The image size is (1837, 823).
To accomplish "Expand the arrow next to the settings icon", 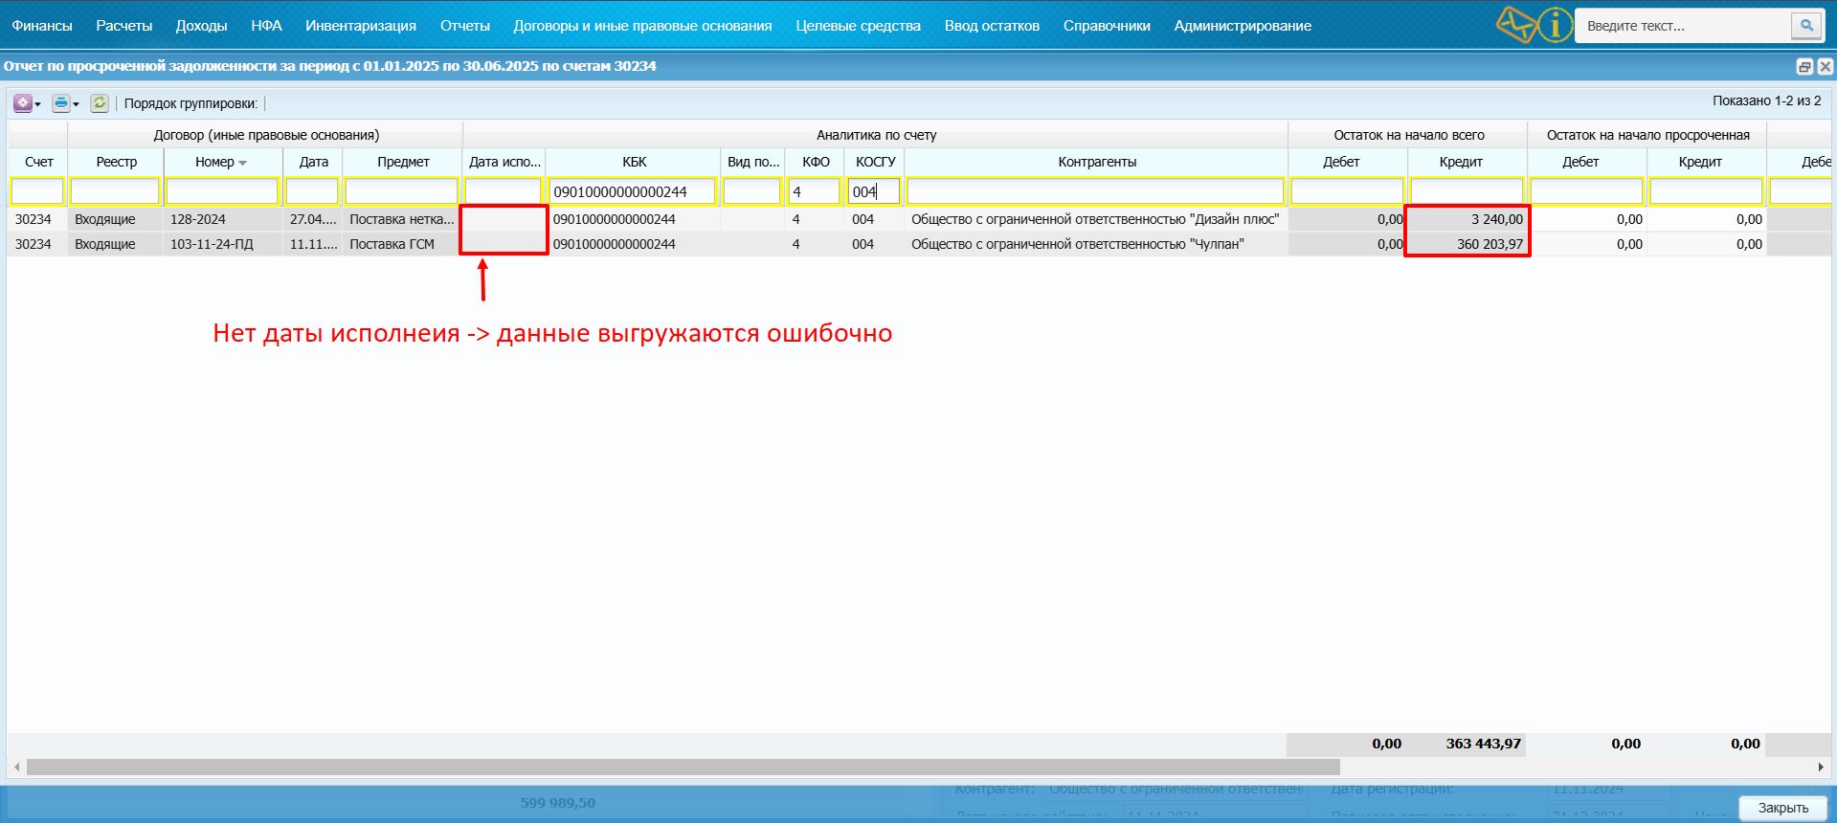I will (38, 104).
